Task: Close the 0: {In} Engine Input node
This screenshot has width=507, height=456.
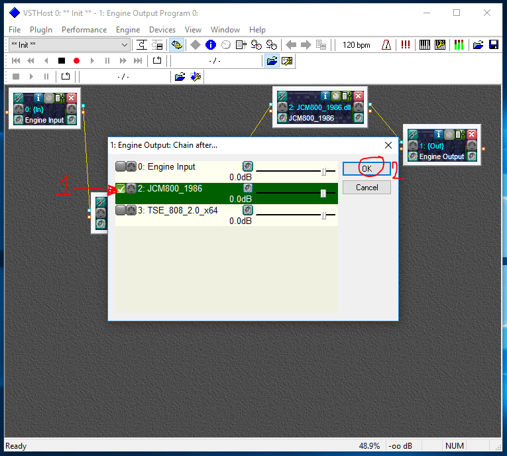Action: [72, 97]
